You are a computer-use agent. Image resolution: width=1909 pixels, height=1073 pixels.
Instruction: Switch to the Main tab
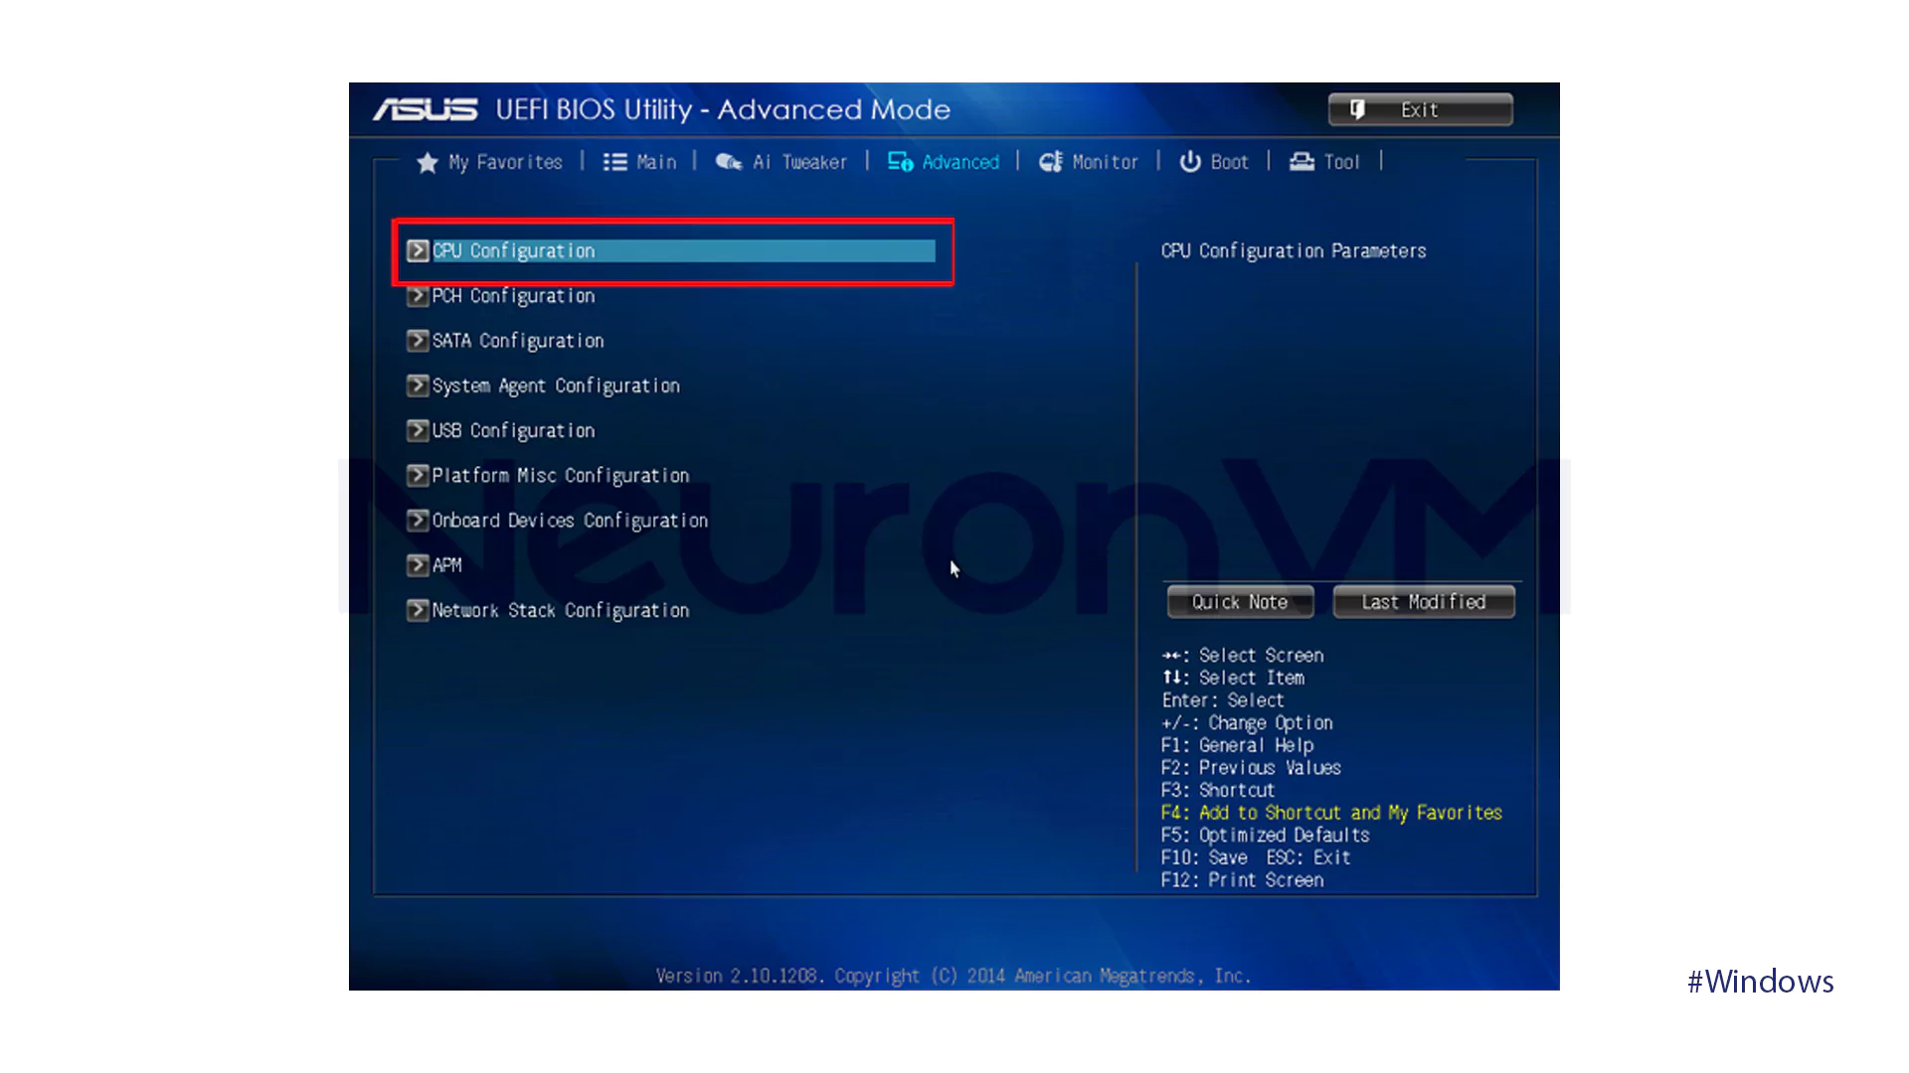pyautogui.click(x=639, y=162)
